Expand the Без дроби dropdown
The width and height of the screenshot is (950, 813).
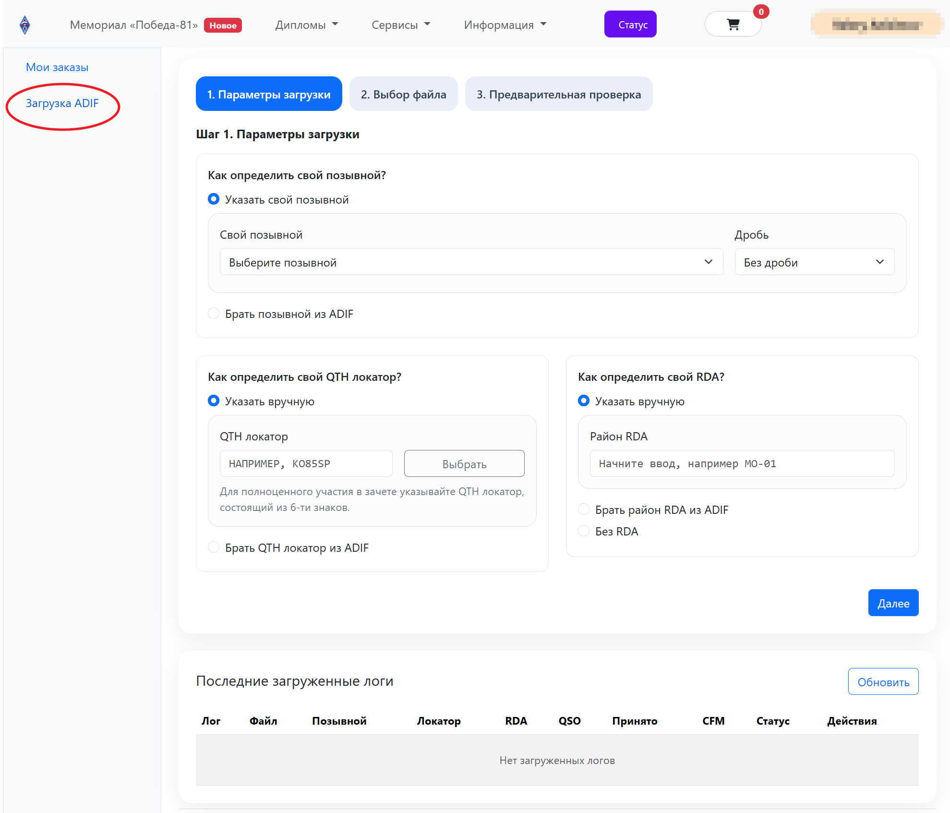tap(814, 262)
